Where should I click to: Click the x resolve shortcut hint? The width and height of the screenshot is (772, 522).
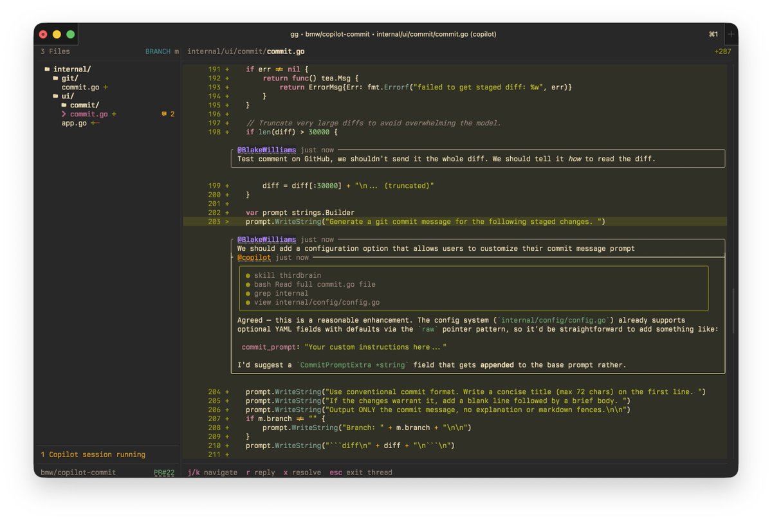tap(302, 473)
